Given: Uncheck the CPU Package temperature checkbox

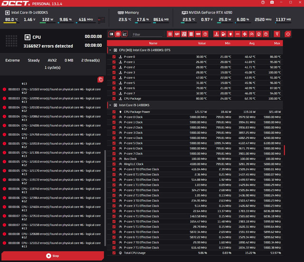Looking at the screenshot, I should 114,99.
